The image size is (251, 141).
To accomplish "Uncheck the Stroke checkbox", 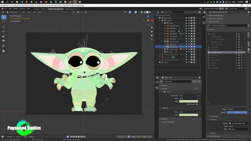I will click(x=164, y=92).
